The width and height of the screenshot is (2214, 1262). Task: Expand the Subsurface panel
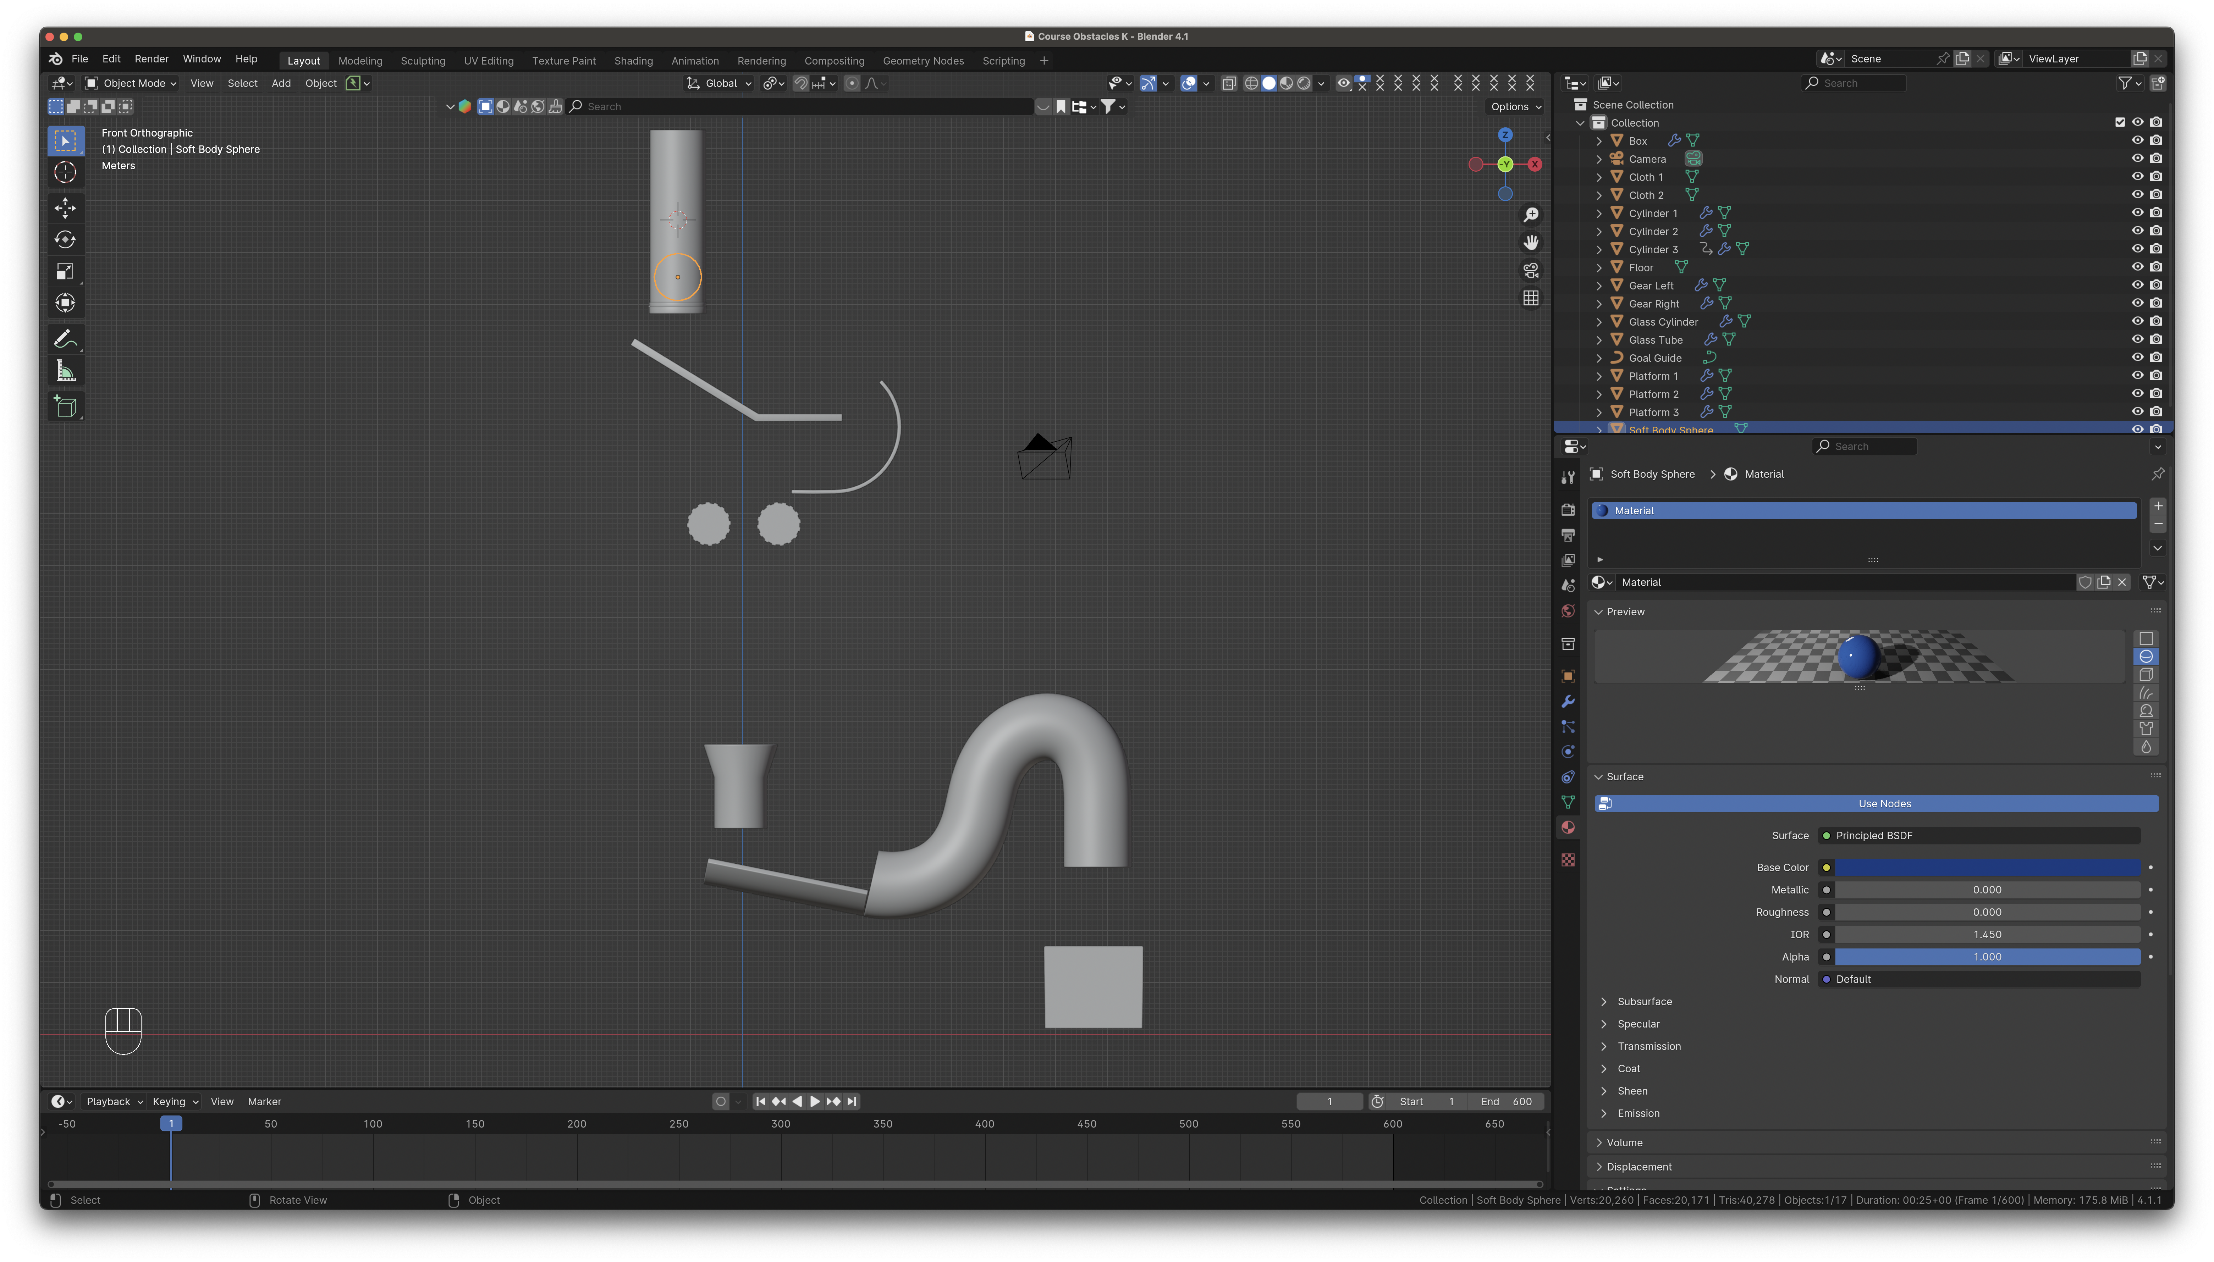[x=1604, y=1002]
